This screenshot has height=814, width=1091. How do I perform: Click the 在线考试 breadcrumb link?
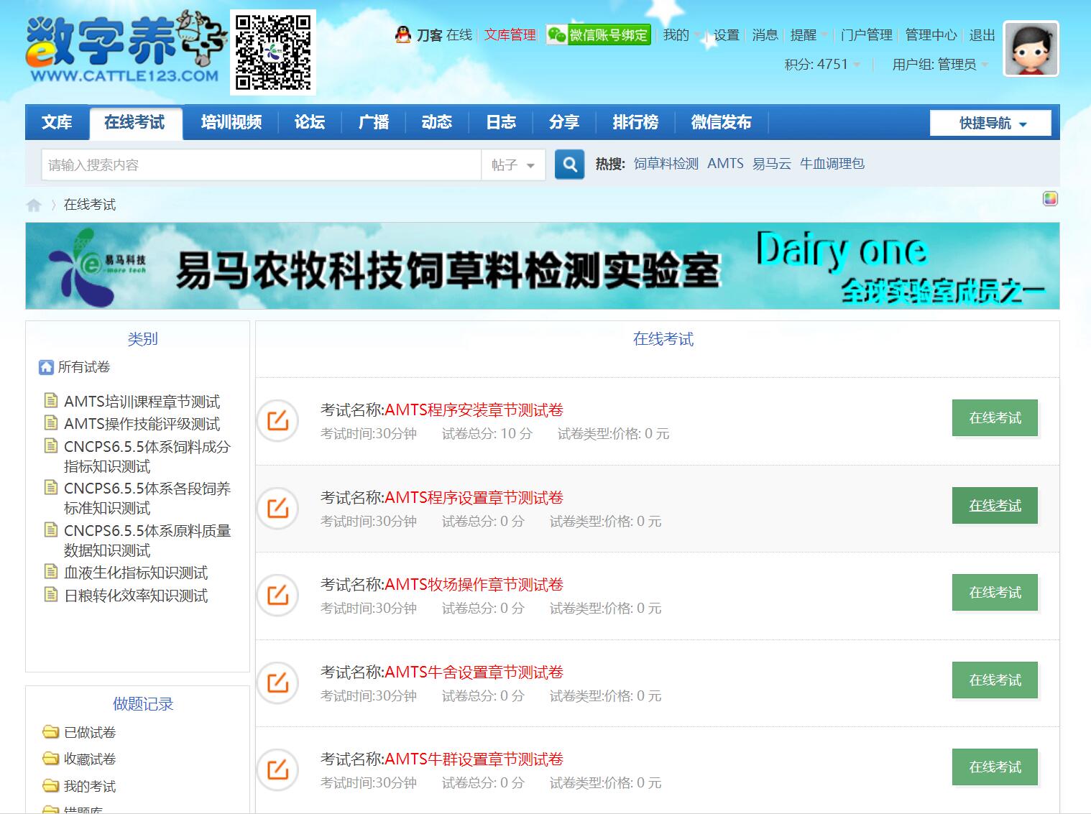[x=90, y=205]
